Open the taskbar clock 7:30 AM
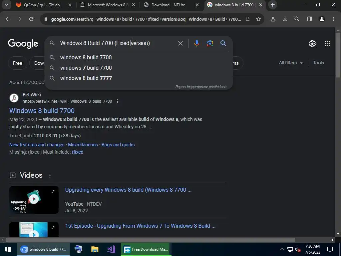This screenshot has width=341, height=256. tap(312, 249)
